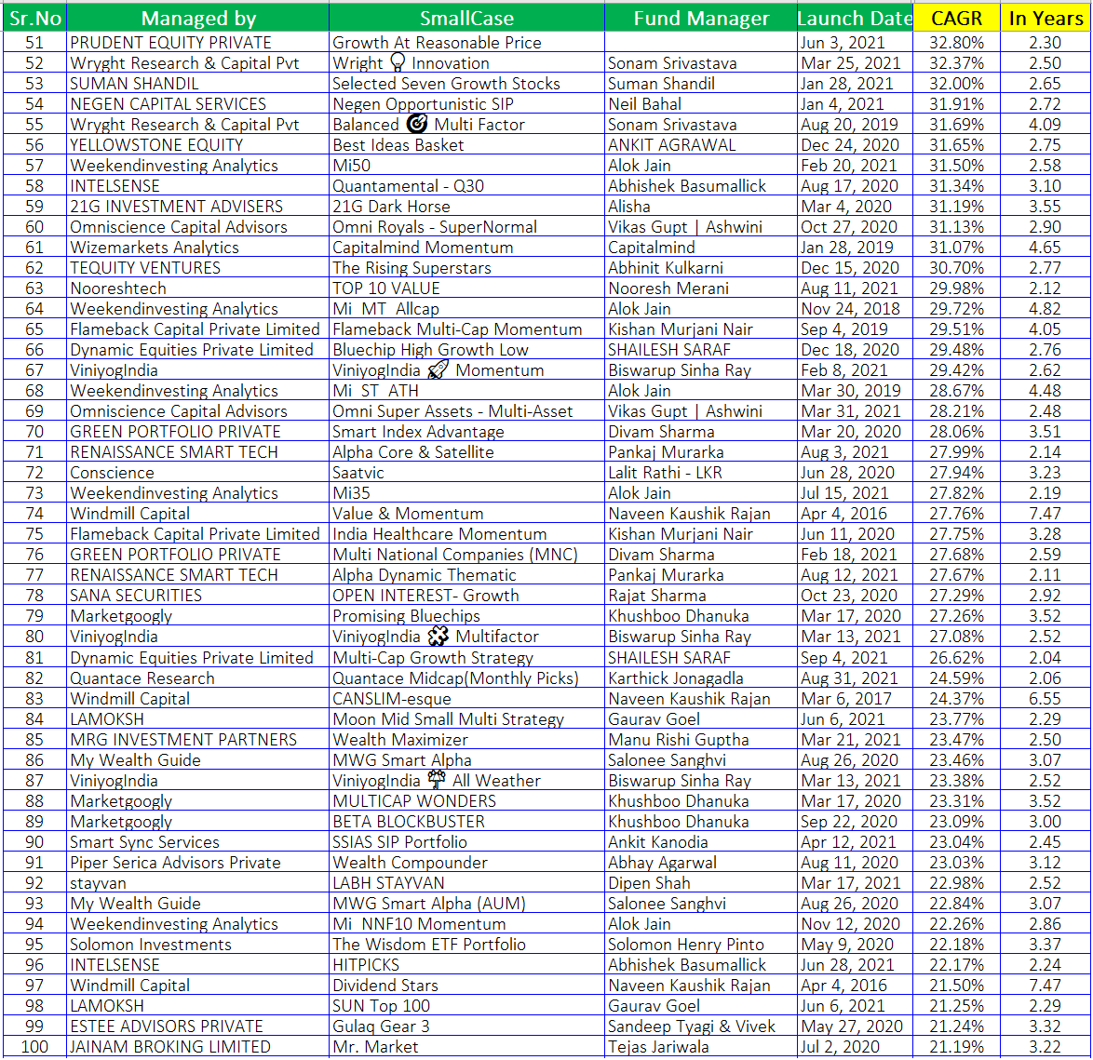Click Capitalmind Momentum cell
The height and width of the screenshot is (1060, 1093).
click(466, 248)
